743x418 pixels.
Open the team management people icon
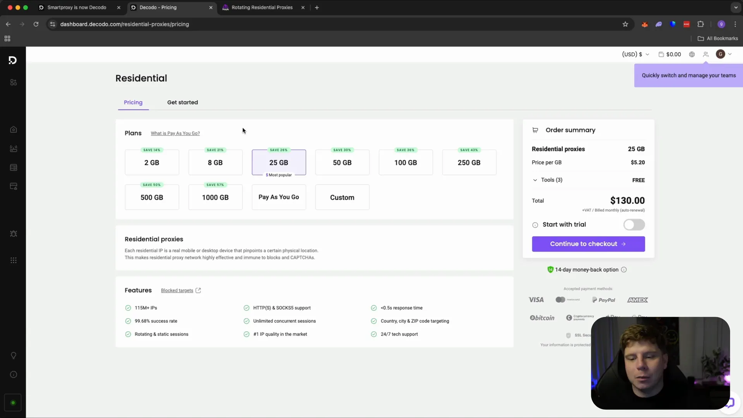[706, 55]
